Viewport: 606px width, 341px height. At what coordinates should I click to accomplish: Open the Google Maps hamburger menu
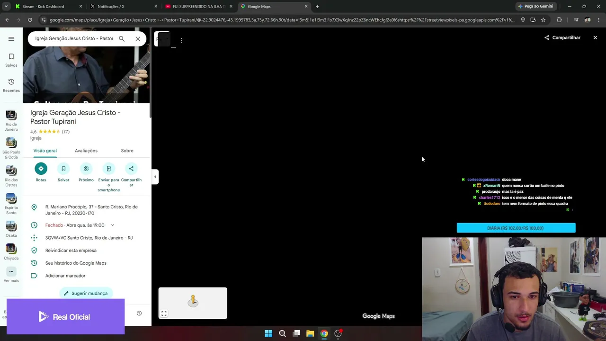pyautogui.click(x=11, y=39)
